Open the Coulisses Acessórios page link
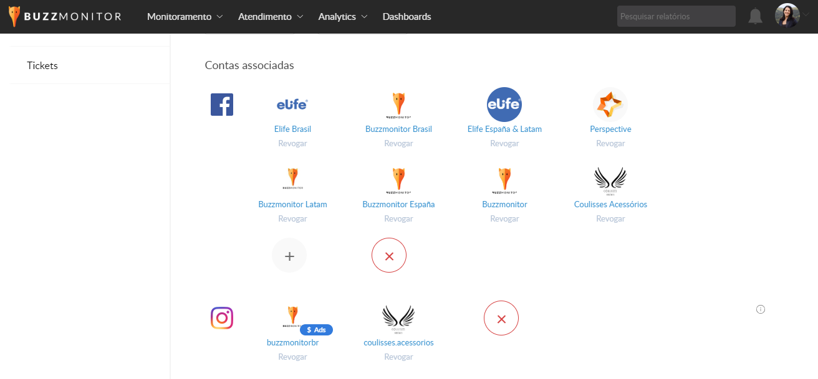The width and height of the screenshot is (818, 379). [x=610, y=204]
